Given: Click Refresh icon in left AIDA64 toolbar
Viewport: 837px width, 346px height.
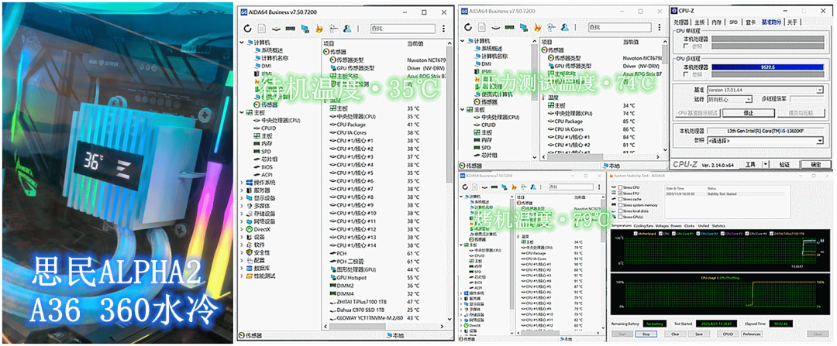Looking at the screenshot, I should point(248,29).
